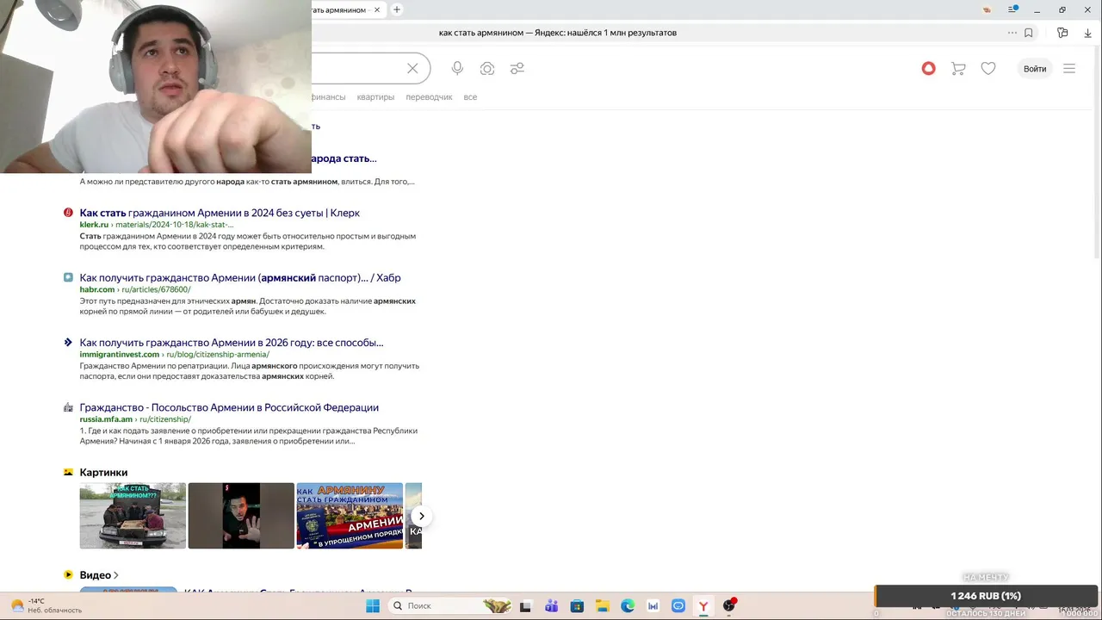Open image search via the camera icon
The height and width of the screenshot is (620, 1102).
click(487, 68)
